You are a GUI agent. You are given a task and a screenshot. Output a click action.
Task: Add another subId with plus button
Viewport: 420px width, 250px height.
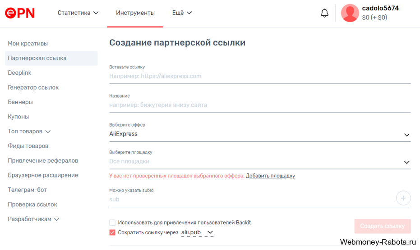coord(403,198)
